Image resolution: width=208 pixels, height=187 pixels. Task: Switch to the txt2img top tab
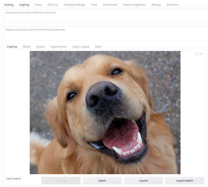[x=9, y=5]
